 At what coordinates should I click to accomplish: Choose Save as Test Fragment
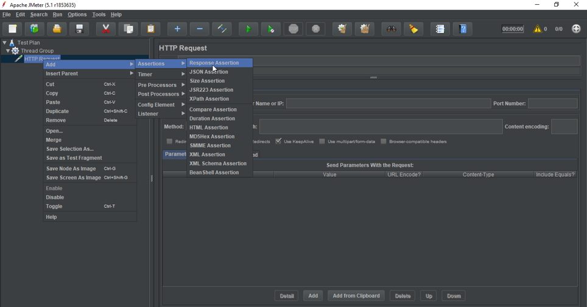(90, 158)
